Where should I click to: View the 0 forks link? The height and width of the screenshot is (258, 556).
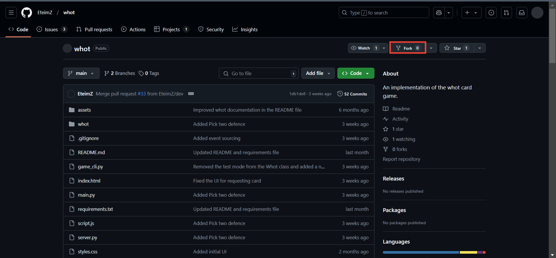(x=395, y=149)
